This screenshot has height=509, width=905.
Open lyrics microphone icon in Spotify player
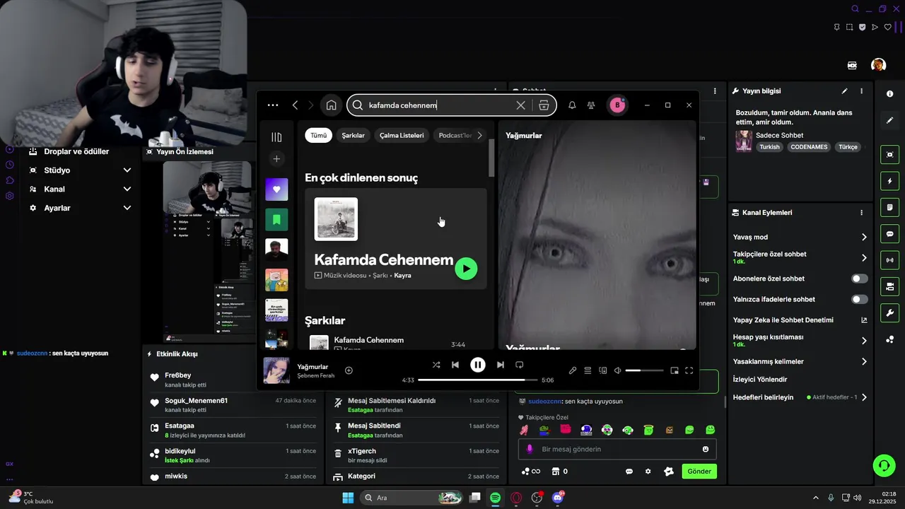click(573, 370)
